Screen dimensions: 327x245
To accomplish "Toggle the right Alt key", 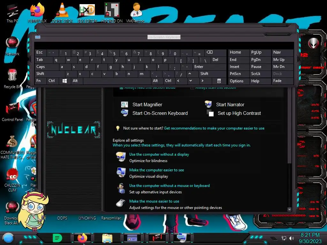I will pos(157,81).
